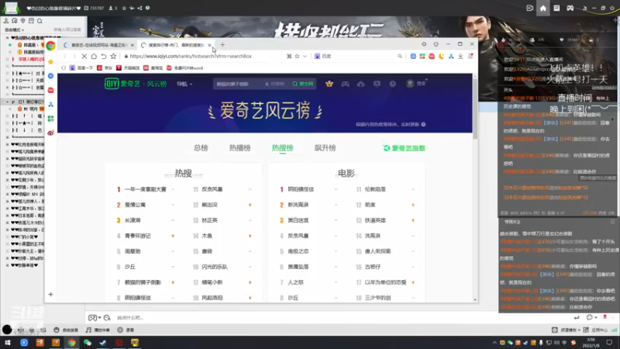Open the iQIYI watch history clock icon
The width and height of the screenshot is (620, 349).
[392, 84]
